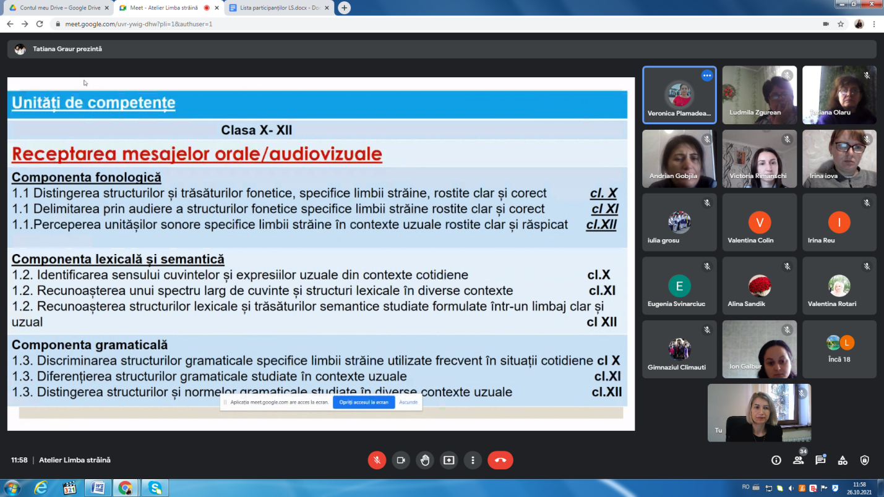This screenshot has width=884, height=497.
Task: Open the activities icon
Action: point(843,460)
